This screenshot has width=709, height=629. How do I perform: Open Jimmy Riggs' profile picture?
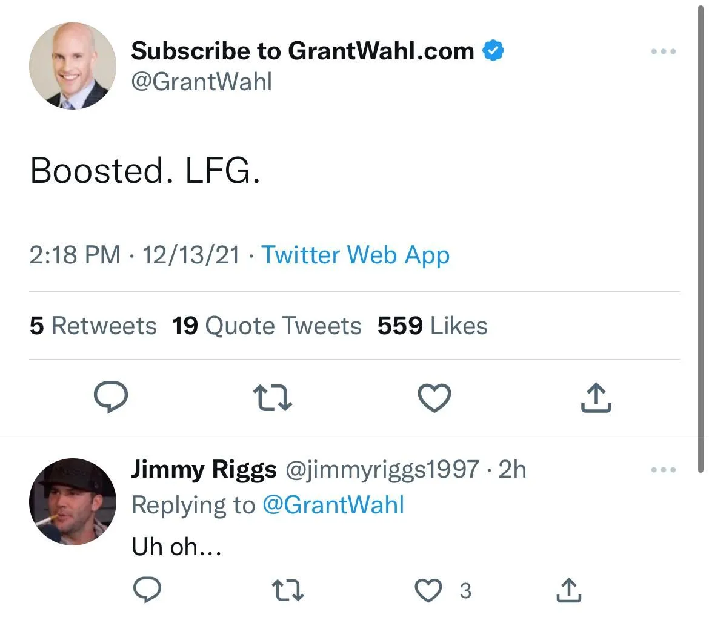tap(73, 502)
